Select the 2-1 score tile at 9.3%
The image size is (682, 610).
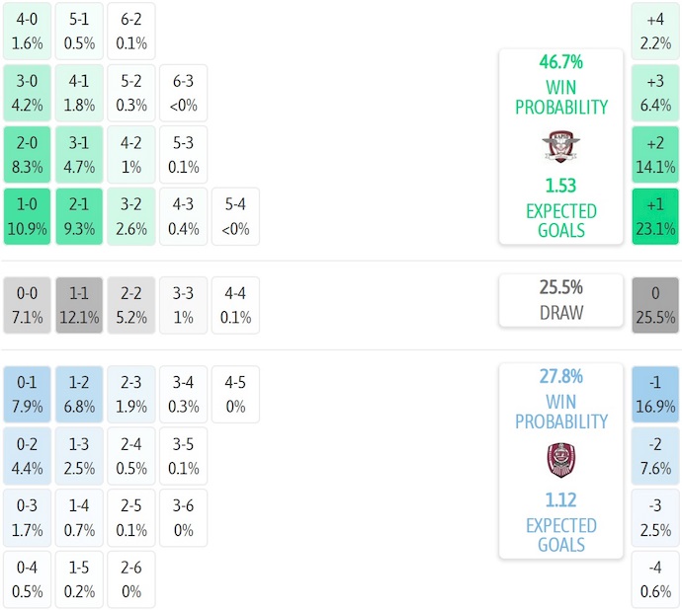pos(79,217)
